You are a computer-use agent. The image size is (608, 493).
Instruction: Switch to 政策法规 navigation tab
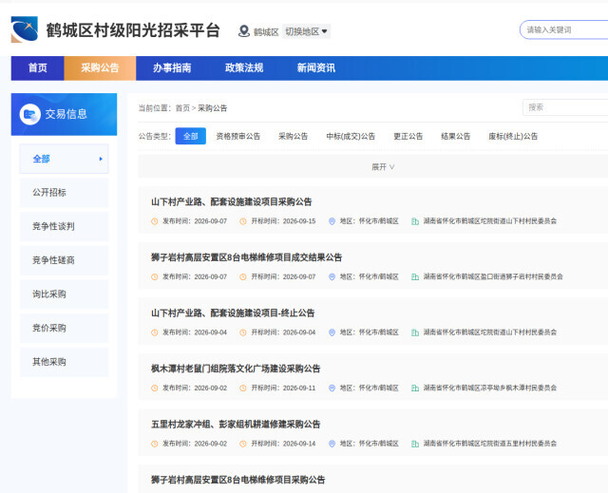(244, 68)
